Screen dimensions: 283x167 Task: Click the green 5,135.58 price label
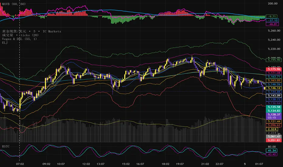coord(274,107)
